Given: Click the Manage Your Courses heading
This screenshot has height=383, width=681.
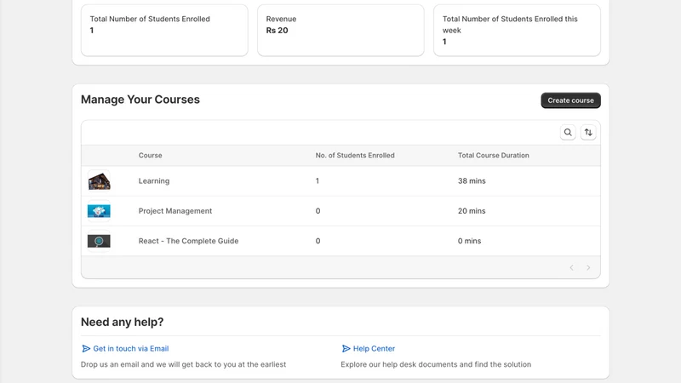Looking at the screenshot, I should coord(140,100).
